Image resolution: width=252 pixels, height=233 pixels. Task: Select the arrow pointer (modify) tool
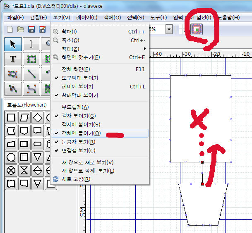(13, 44)
